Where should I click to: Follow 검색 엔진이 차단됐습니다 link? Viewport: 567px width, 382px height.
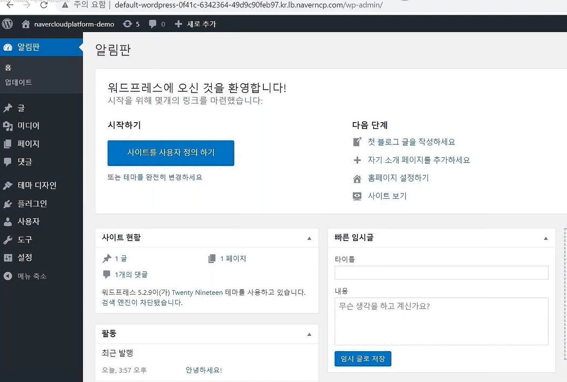pyautogui.click(x=142, y=303)
